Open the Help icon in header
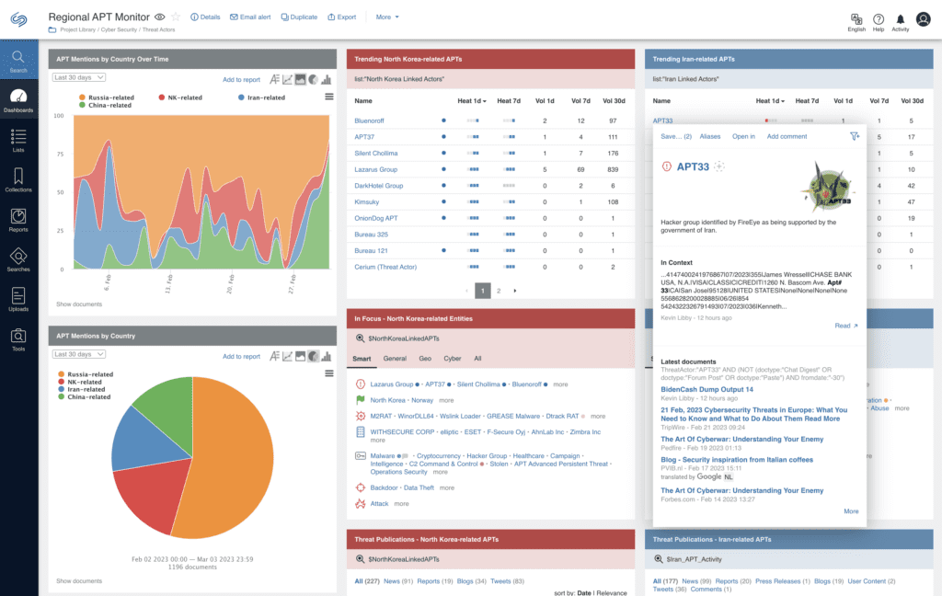This screenshot has width=942, height=596. [x=879, y=19]
